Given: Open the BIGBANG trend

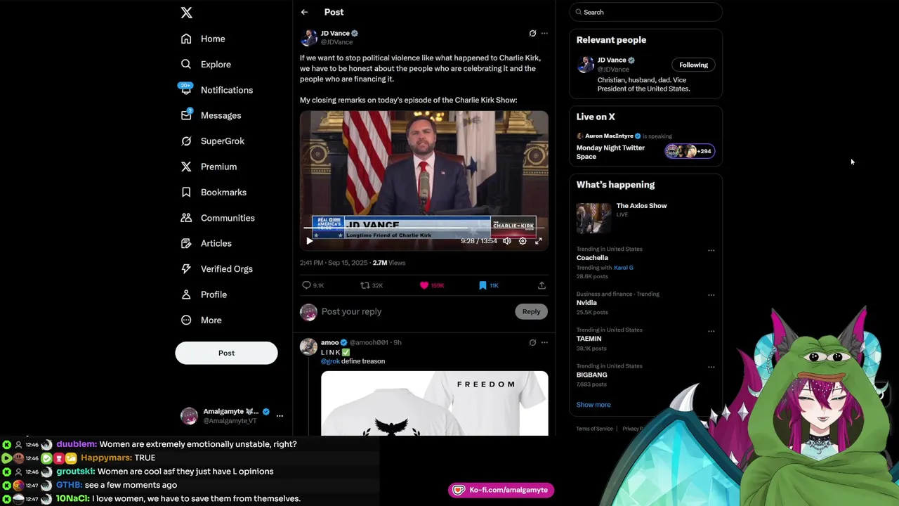Looking at the screenshot, I should (x=591, y=375).
